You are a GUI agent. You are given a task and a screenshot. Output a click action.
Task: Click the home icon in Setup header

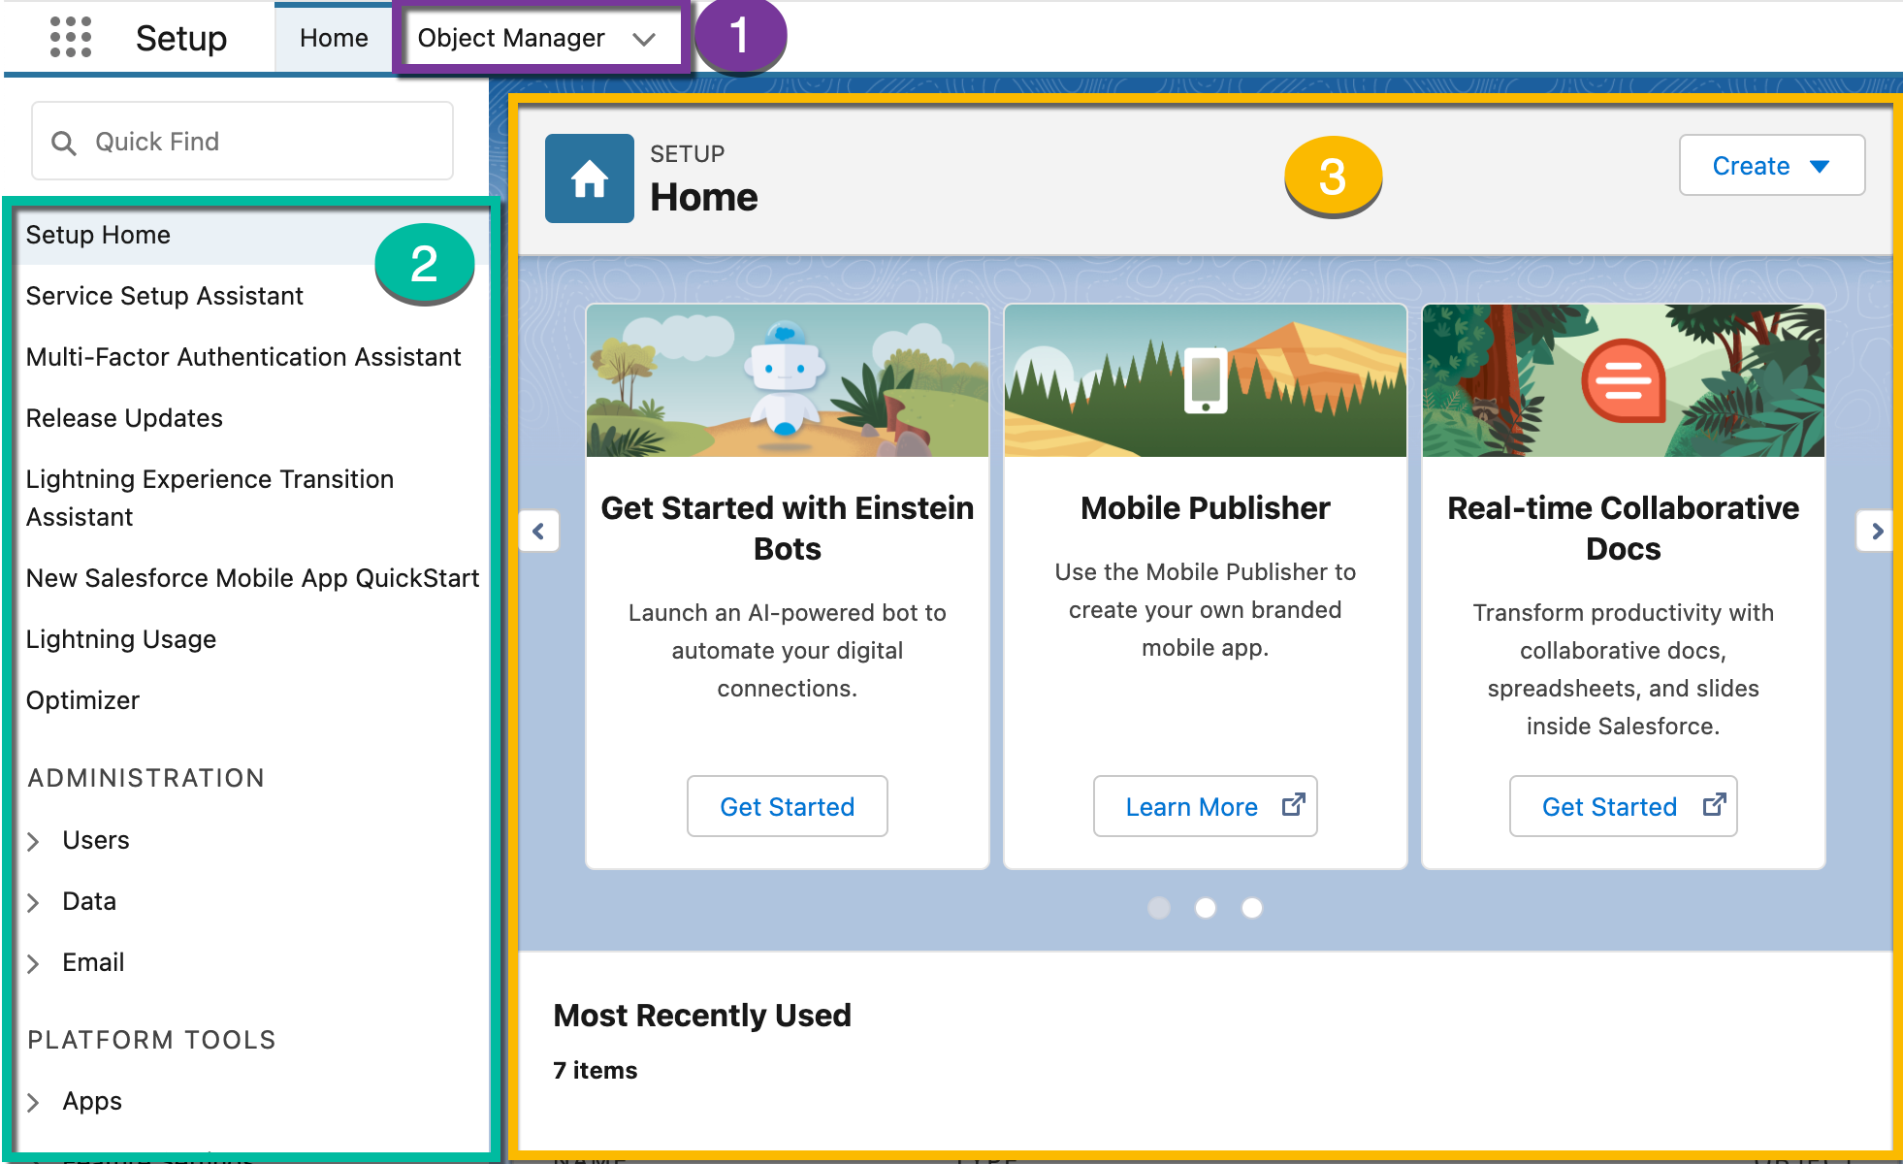tap(587, 178)
